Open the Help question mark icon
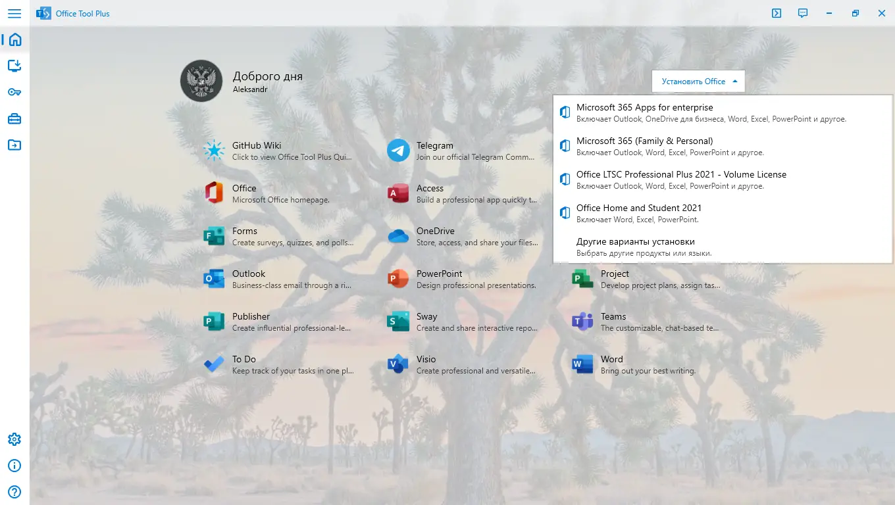The image size is (895, 505). (x=14, y=492)
